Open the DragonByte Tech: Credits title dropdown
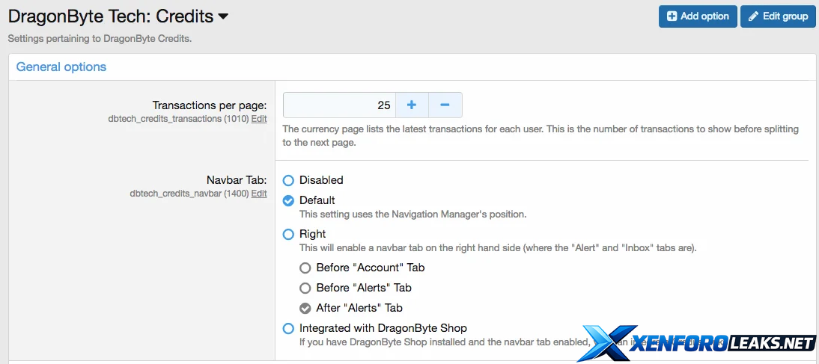 (223, 16)
